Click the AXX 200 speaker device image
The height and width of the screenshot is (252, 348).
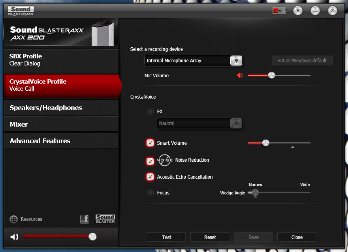tap(103, 33)
